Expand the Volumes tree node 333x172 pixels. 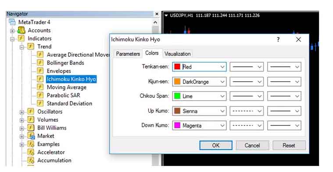click(x=22, y=120)
